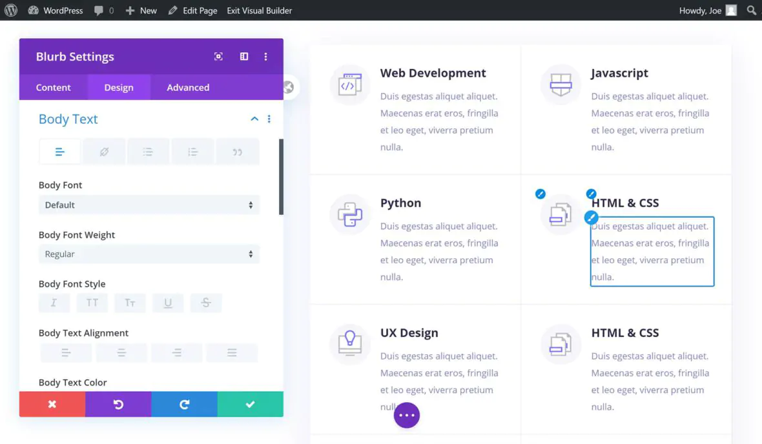Click the snap modal to sidebar icon
This screenshot has height=444, width=762.
(x=244, y=57)
